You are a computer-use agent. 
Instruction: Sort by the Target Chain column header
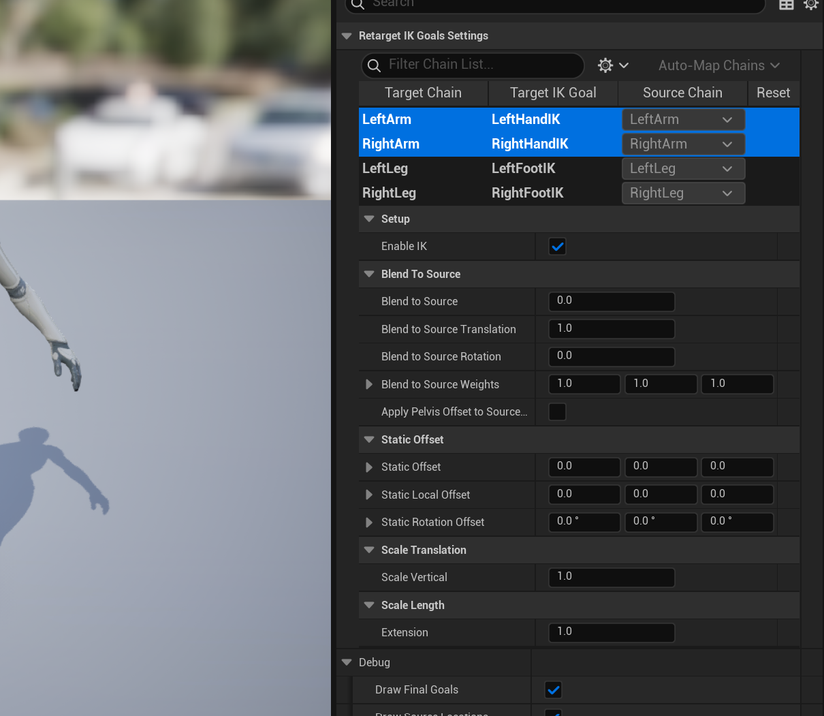423,93
